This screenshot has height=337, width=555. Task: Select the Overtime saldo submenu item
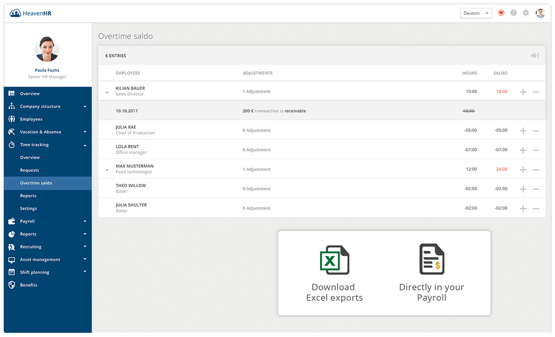[x=48, y=183]
